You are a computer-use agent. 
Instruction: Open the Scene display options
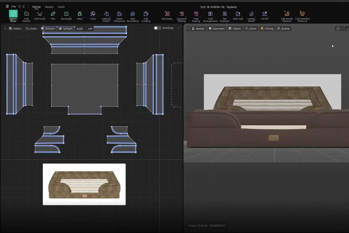(284, 29)
